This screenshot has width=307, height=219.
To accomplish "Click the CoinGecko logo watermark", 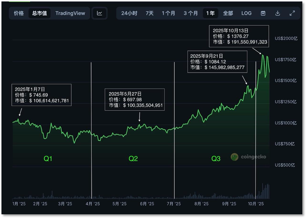I will pos(248,157).
